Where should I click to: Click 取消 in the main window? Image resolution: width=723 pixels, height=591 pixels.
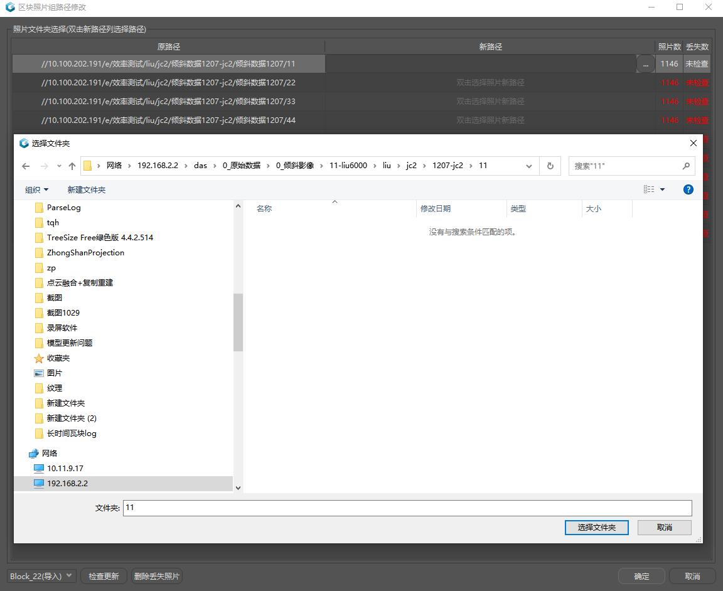(692, 576)
